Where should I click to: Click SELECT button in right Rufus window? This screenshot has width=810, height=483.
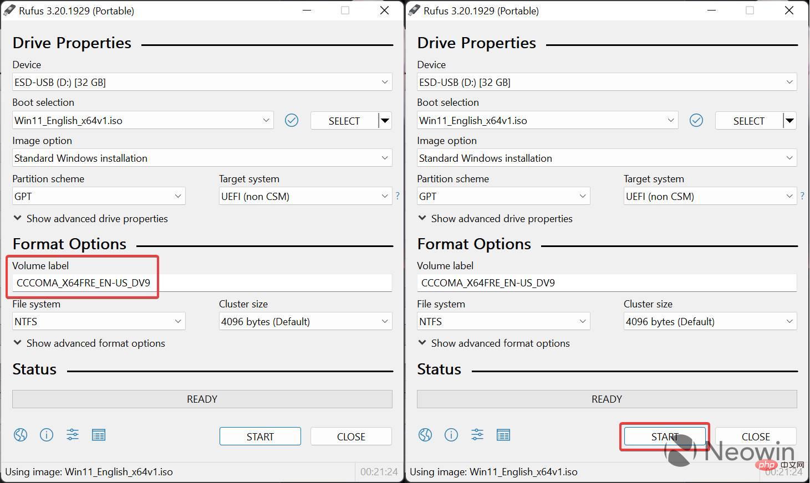[749, 121]
